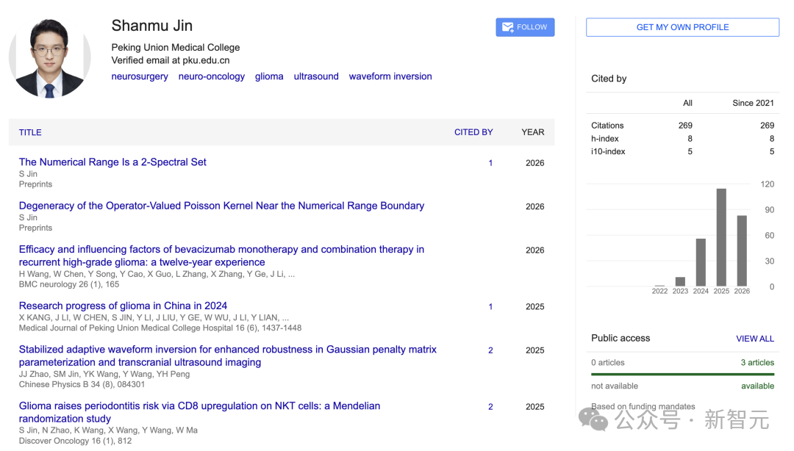Click the i10-index label in Cited by table
The width and height of the screenshot is (794, 451).
point(608,151)
